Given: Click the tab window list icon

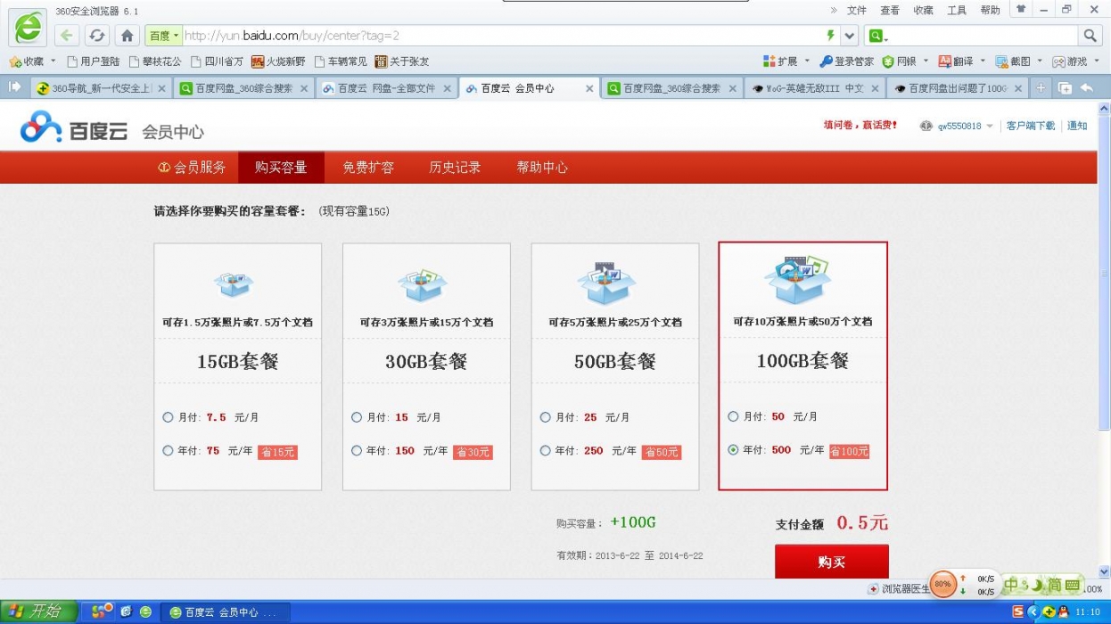Looking at the screenshot, I should click(x=1065, y=88).
